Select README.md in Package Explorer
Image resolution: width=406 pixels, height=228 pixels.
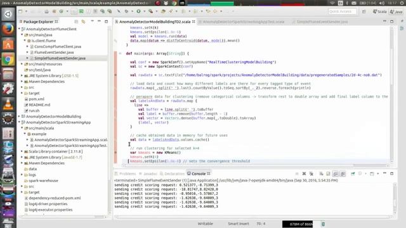click(x=39, y=104)
